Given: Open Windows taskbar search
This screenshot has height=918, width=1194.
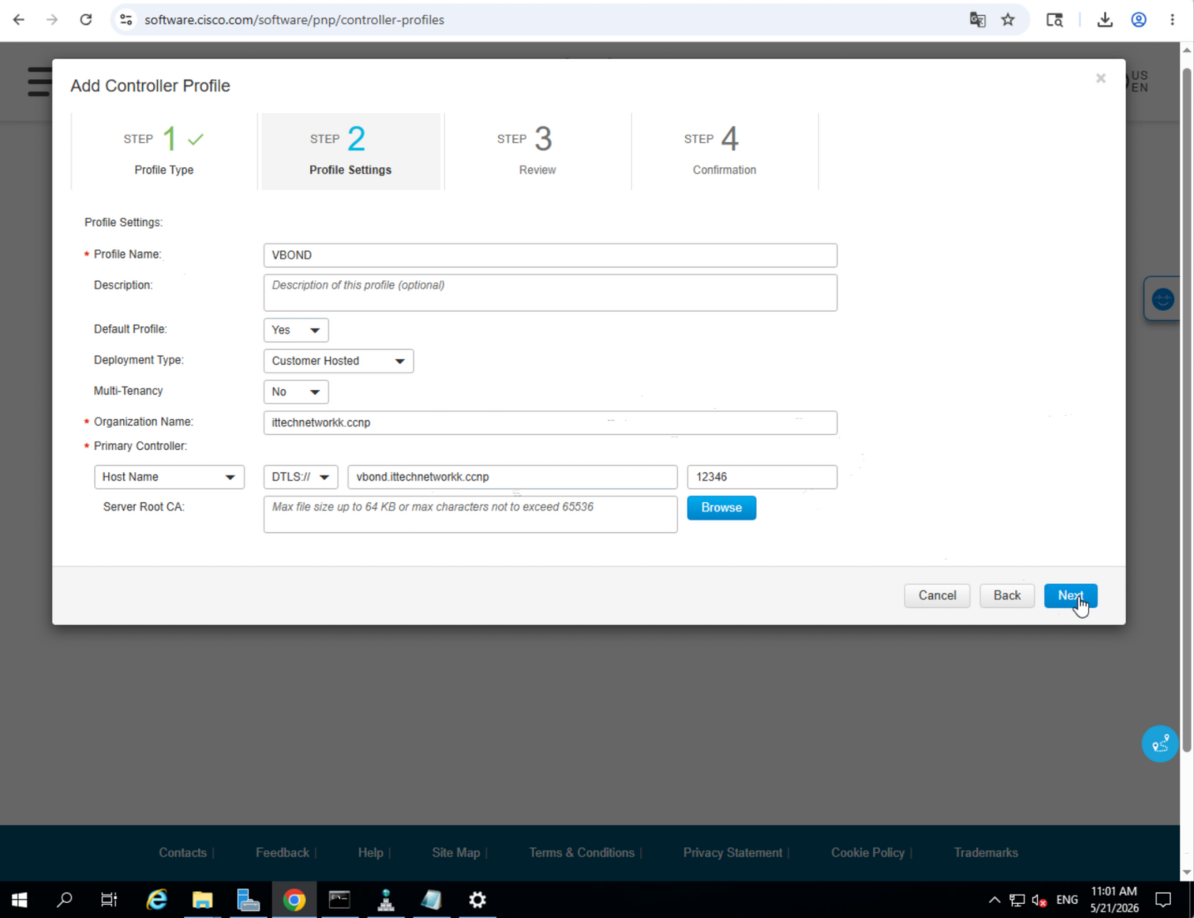Looking at the screenshot, I should pos(64,900).
